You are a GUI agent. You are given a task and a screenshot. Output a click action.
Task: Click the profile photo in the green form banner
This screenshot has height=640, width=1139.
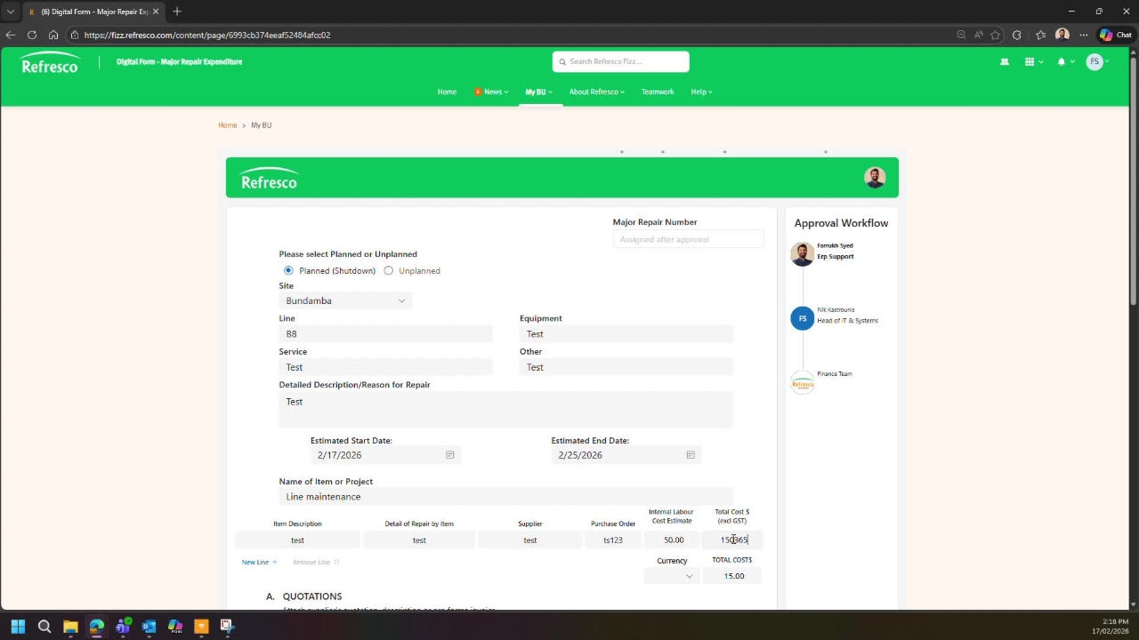(x=875, y=177)
